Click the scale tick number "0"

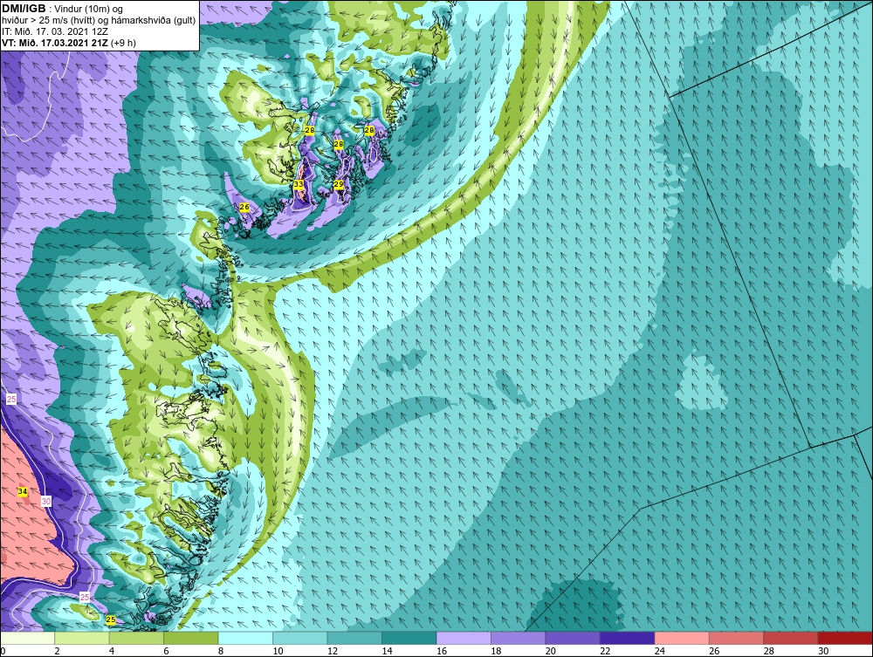click(x=3, y=651)
